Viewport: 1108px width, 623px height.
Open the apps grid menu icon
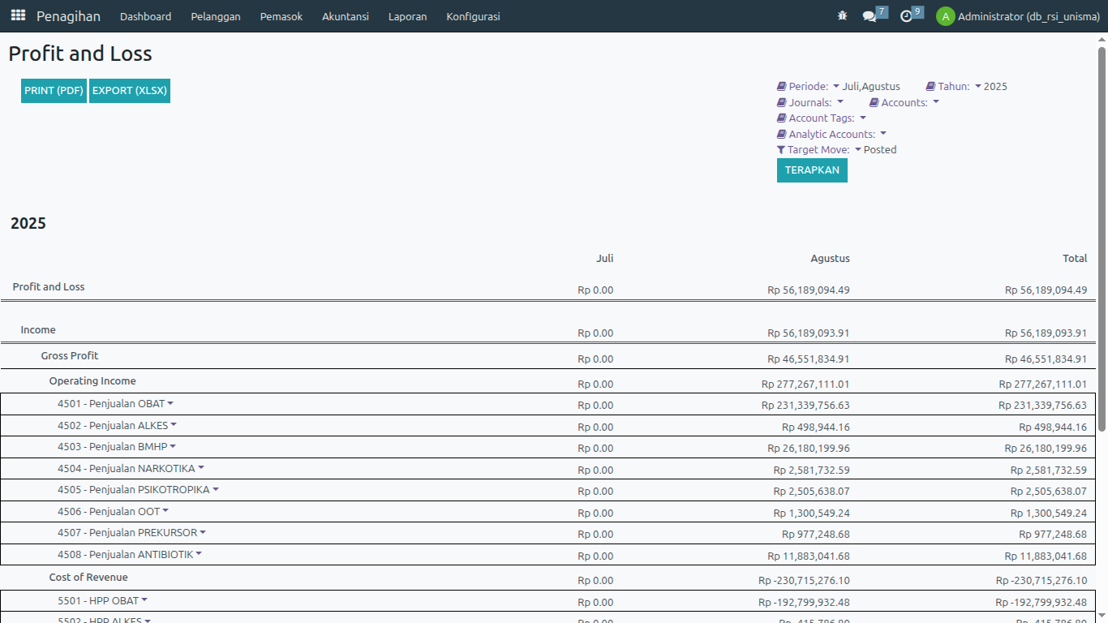click(18, 15)
